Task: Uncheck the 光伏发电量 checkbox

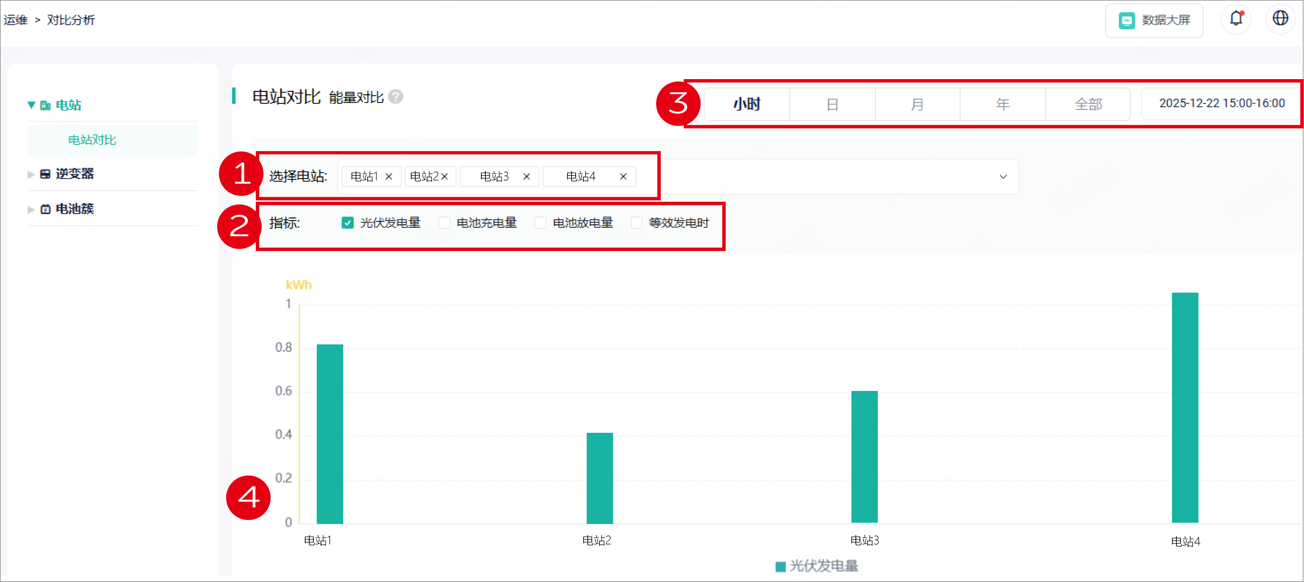Action: click(347, 223)
